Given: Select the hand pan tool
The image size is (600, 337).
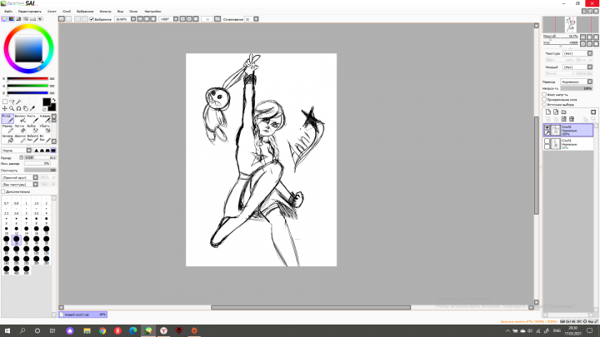Looking at the screenshot, I should [25, 109].
